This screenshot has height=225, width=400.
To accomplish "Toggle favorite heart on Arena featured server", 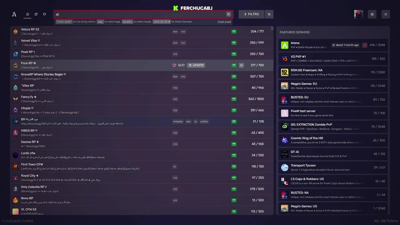I will pos(365,45).
